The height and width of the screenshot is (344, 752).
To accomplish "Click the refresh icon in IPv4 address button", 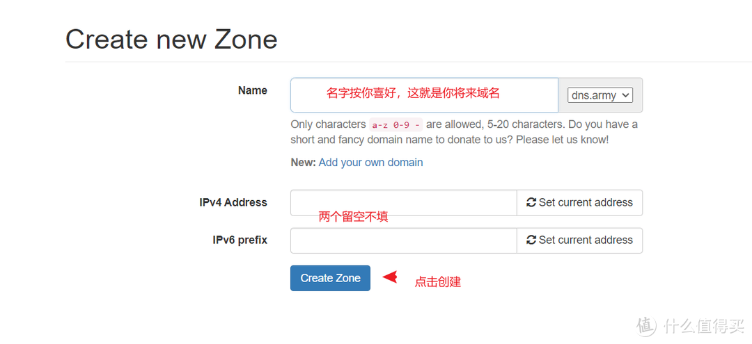I will click(x=531, y=203).
